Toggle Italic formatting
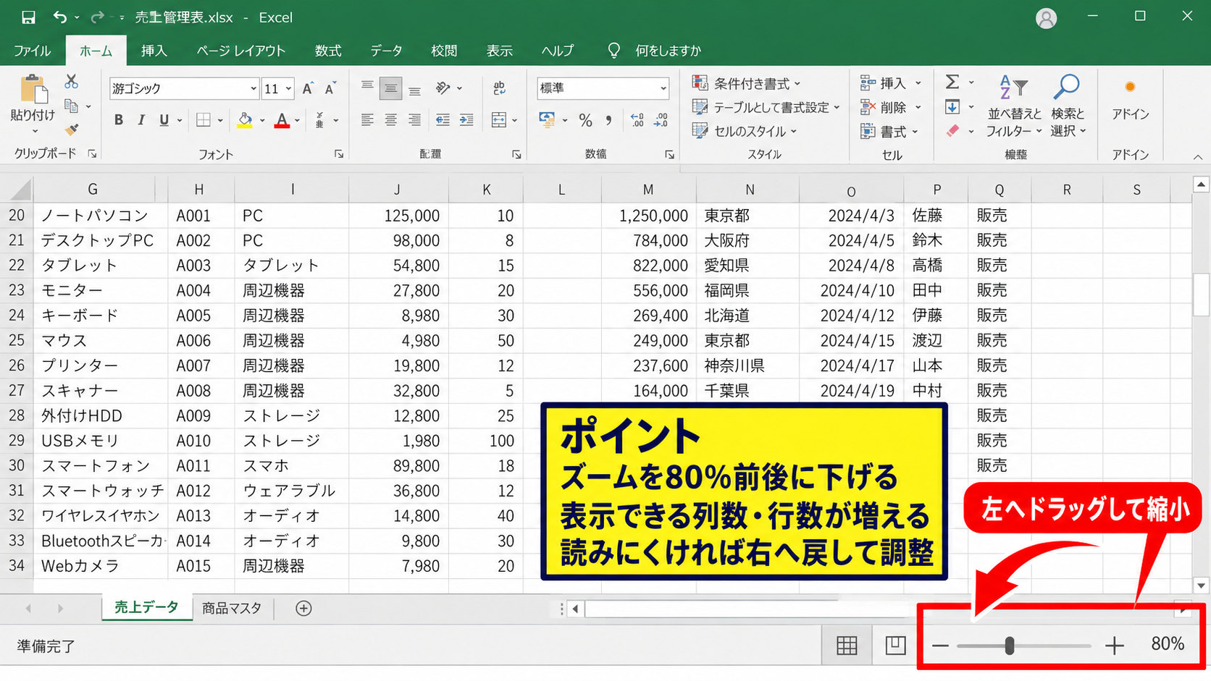 point(141,120)
